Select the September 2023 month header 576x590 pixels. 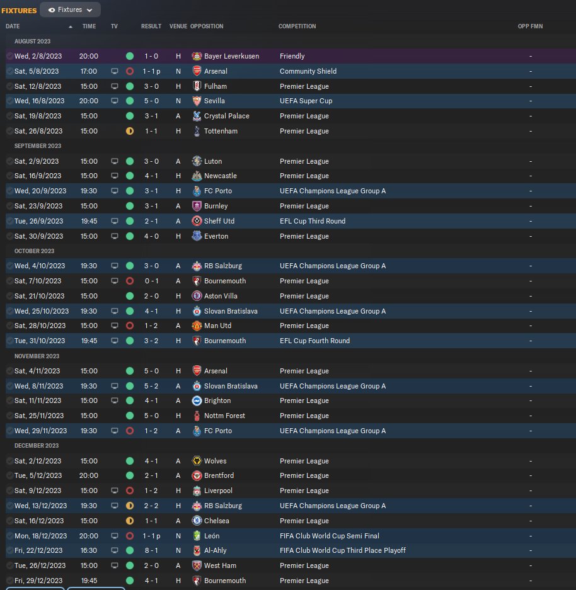click(38, 146)
